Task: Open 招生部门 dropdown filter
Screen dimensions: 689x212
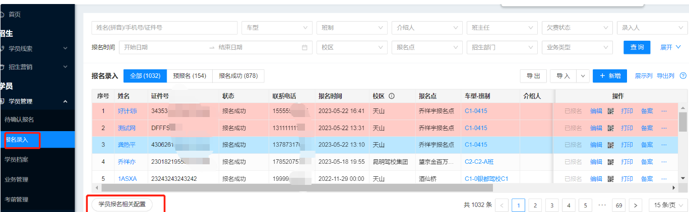Action: pos(502,47)
